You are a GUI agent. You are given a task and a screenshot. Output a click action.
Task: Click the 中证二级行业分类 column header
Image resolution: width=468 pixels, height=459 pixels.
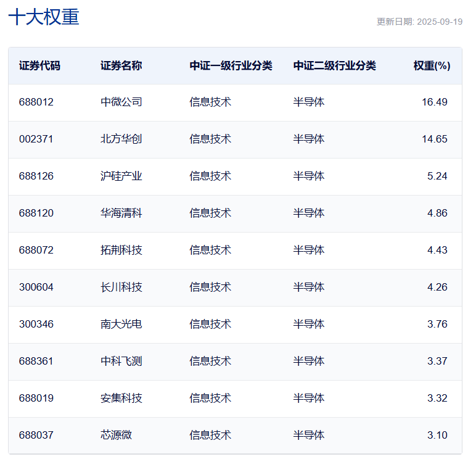(x=334, y=65)
